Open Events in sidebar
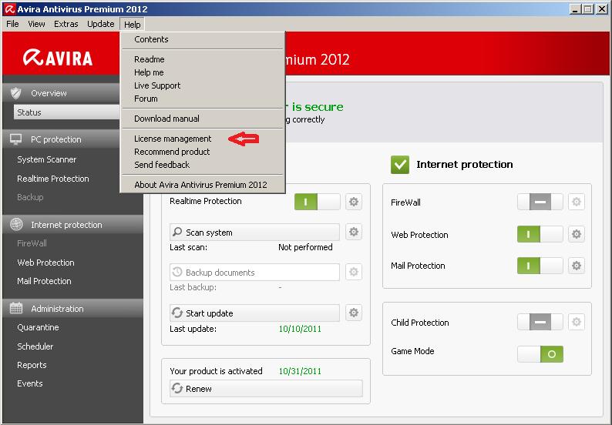The height and width of the screenshot is (425, 612). click(x=29, y=383)
